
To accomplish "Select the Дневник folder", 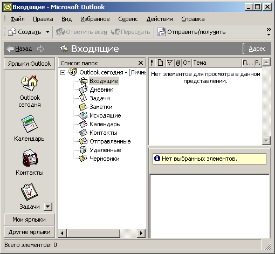I will [101, 90].
